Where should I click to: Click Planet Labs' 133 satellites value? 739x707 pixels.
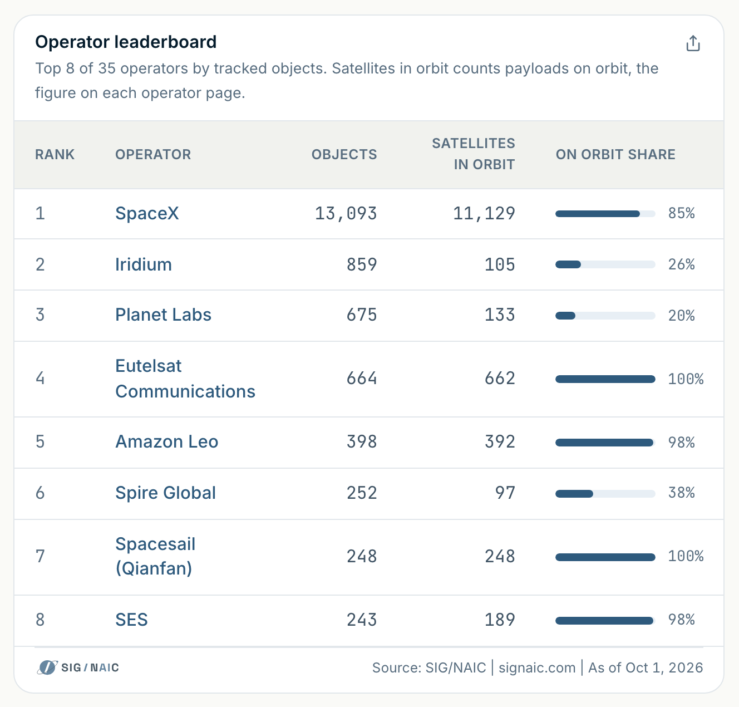pos(500,315)
